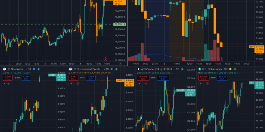Click the blue flag icon on the US10Y chart
The image size is (265, 132).
(112, 69)
